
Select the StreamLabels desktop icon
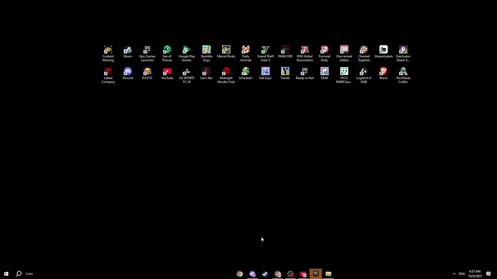coord(384,52)
